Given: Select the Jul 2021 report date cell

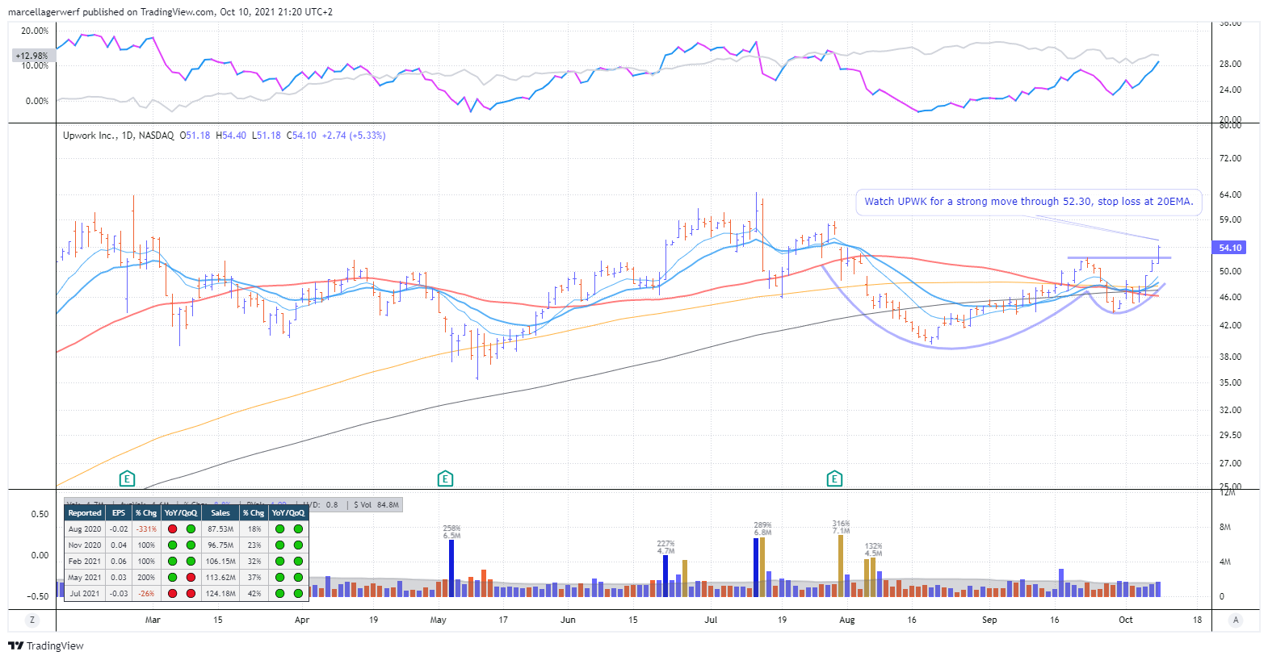Looking at the screenshot, I should (x=85, y=594).
